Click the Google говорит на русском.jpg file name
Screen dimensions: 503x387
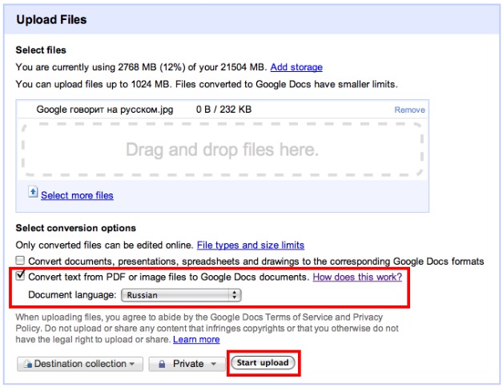click(x=105, y=110)
